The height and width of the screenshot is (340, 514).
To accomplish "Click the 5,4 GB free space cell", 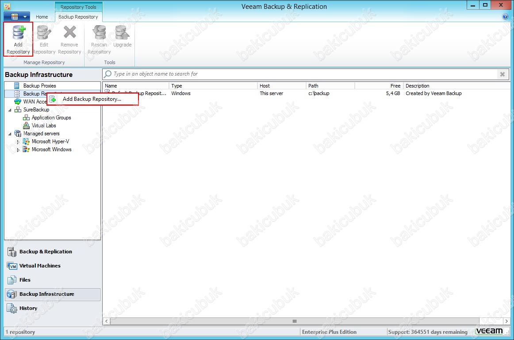I will (x=393, y=93).
